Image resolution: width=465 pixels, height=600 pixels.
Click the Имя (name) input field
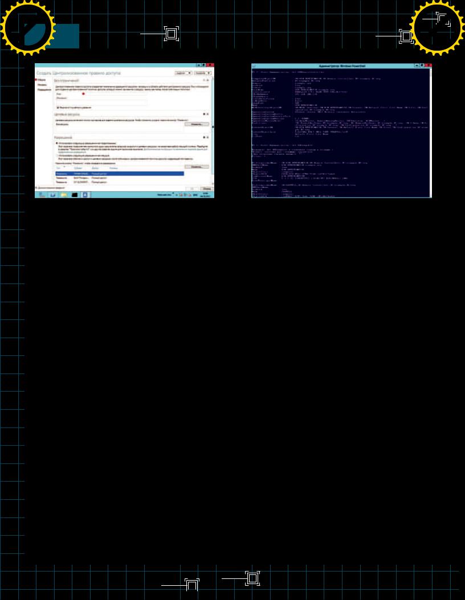click(x=116, y=93)
